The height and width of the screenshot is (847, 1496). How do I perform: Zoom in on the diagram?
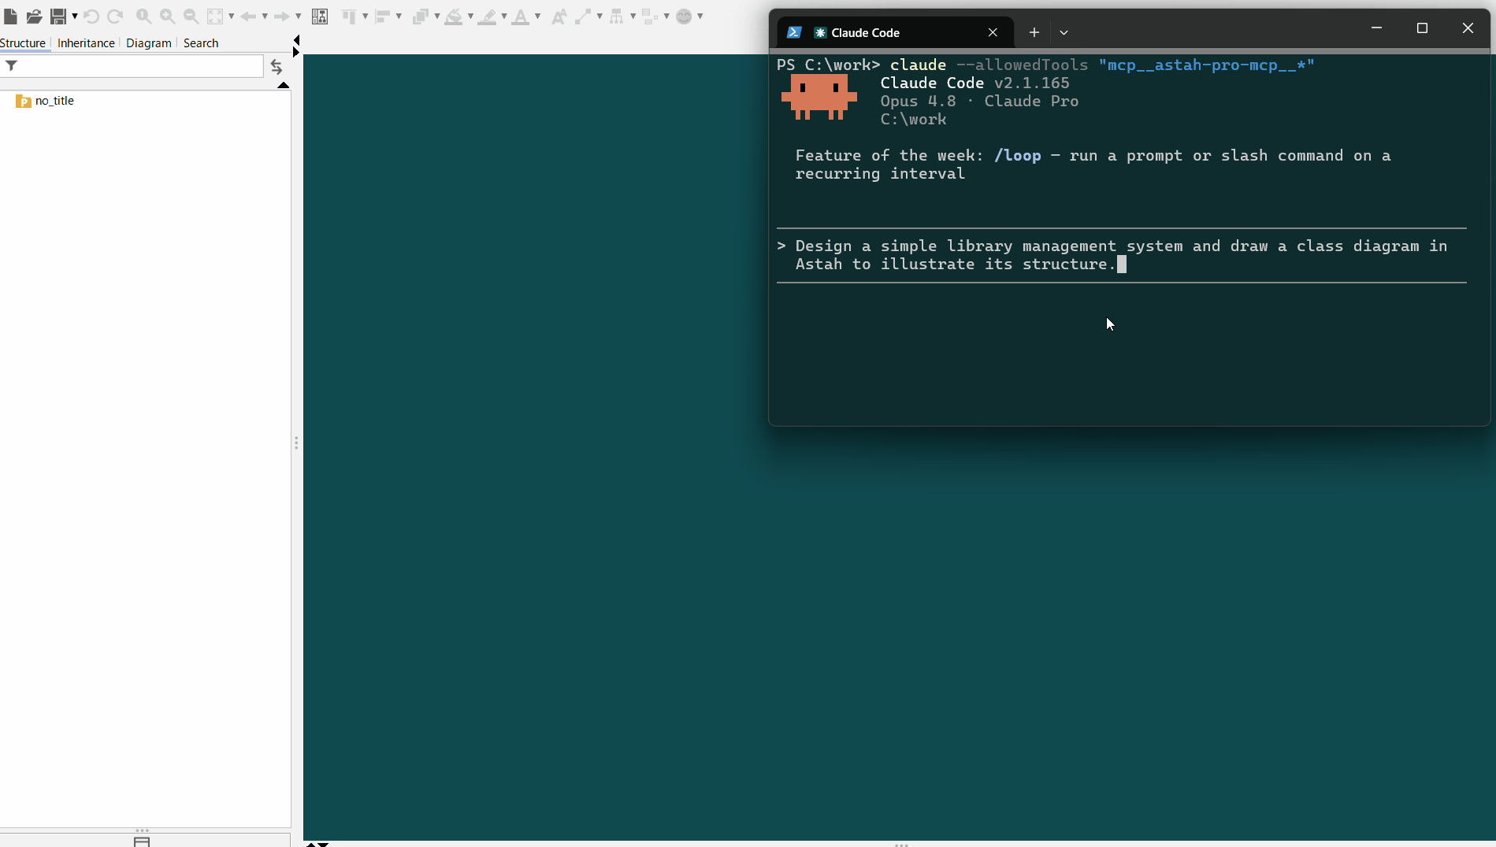167,16
